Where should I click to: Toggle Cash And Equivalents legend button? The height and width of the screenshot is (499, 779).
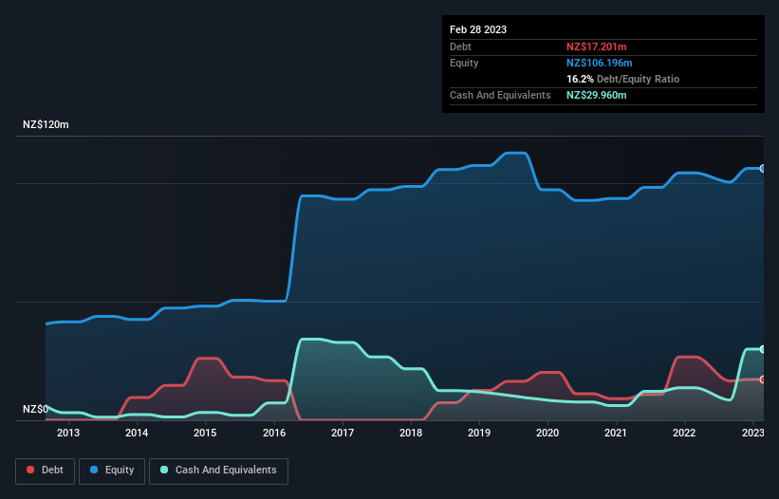pyautogui.click(x=218, y=471)
